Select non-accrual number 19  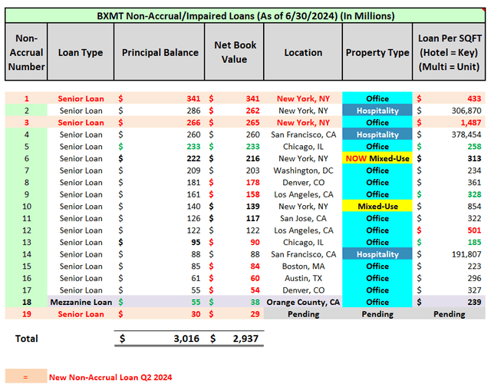(x=26, y=314)
